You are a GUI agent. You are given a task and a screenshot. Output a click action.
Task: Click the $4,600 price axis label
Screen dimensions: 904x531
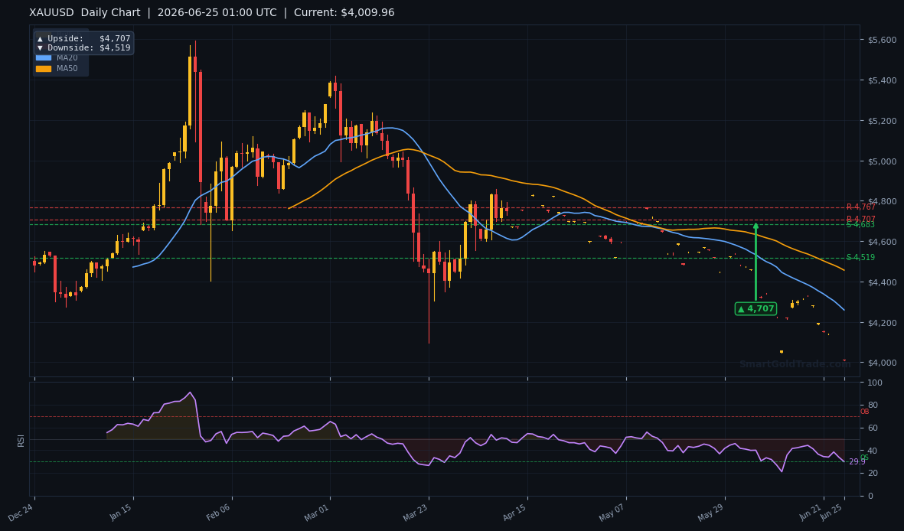click(882, 242)
